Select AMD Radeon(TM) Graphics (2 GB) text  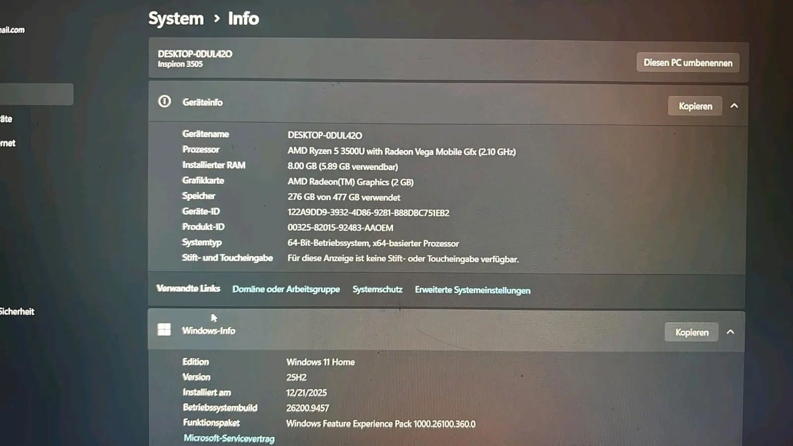click(x=350, y=182)
